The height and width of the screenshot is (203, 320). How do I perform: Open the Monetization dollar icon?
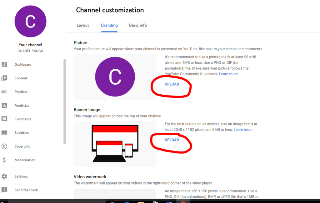coord(4,160)
